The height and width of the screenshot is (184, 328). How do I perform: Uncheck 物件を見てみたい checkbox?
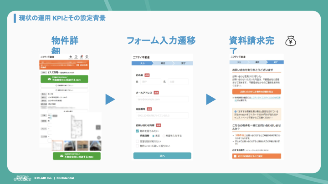point(138,131)
